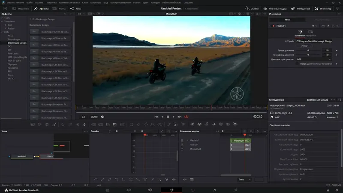Pin the FileLUT1 inspector controls
The height and width of the screenshot is (193, 343).
point(328,26)
